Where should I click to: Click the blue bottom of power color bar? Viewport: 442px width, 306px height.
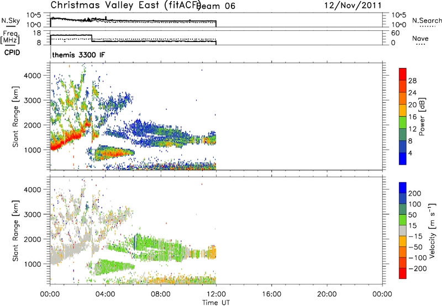tap(403, 159)
